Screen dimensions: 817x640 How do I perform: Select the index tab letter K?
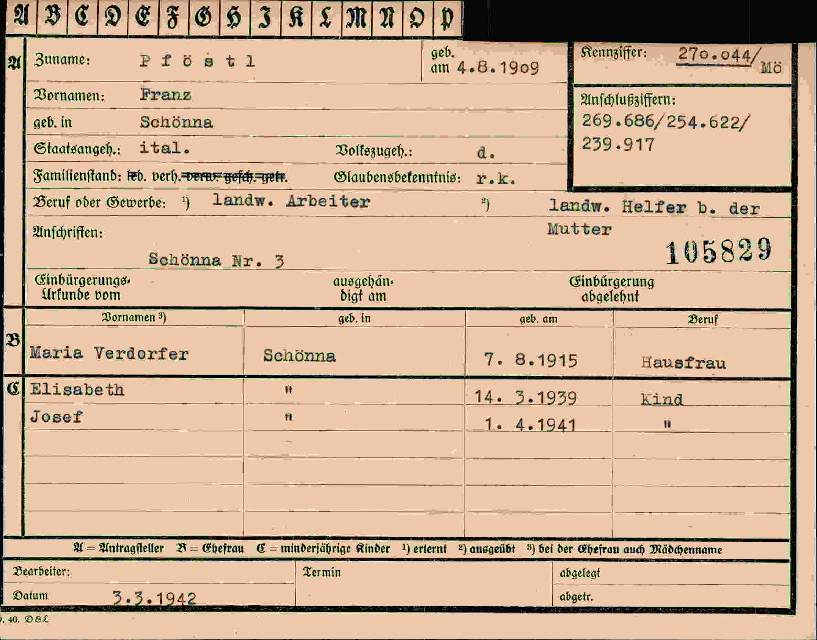click(296, 17)
